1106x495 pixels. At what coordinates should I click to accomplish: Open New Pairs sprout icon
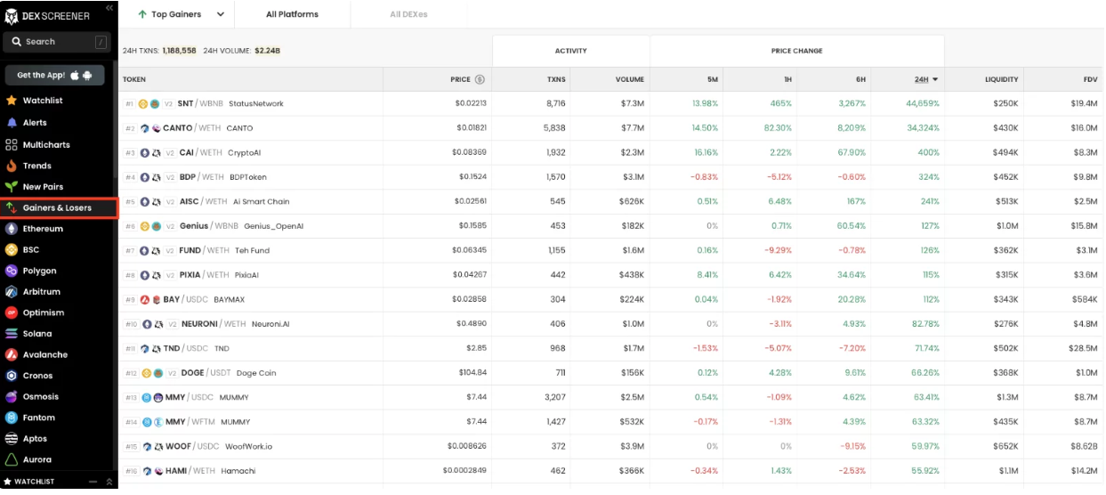pos(12,187)
